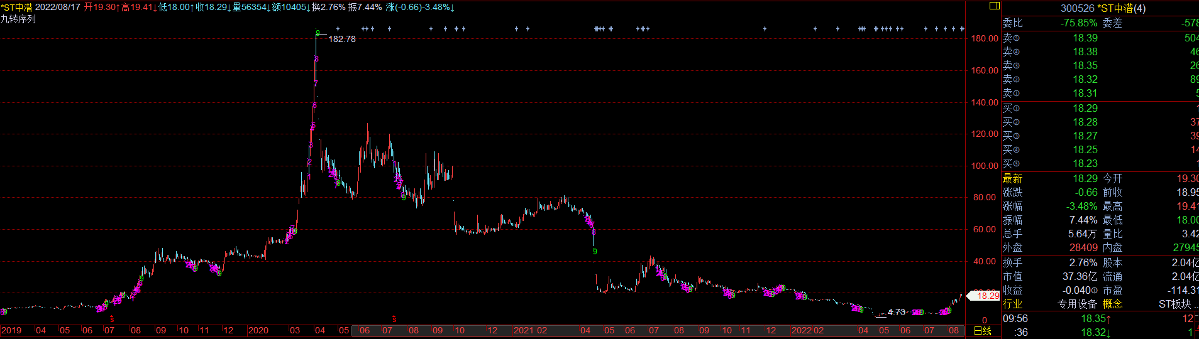Click the yellow panel layout icon

coord(994,6)
